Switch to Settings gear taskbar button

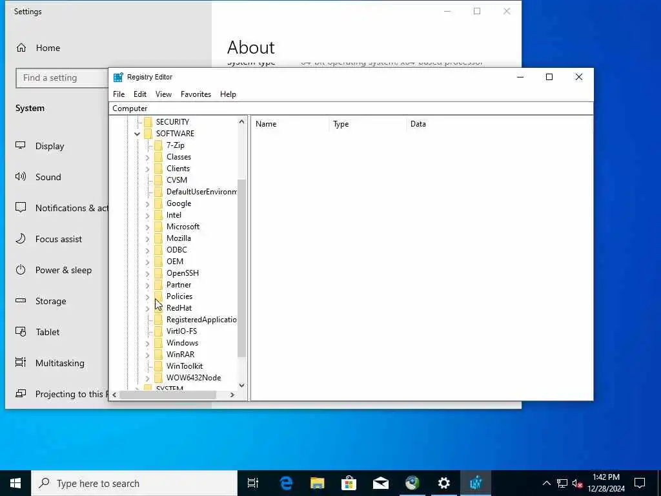tap(444, 483)
